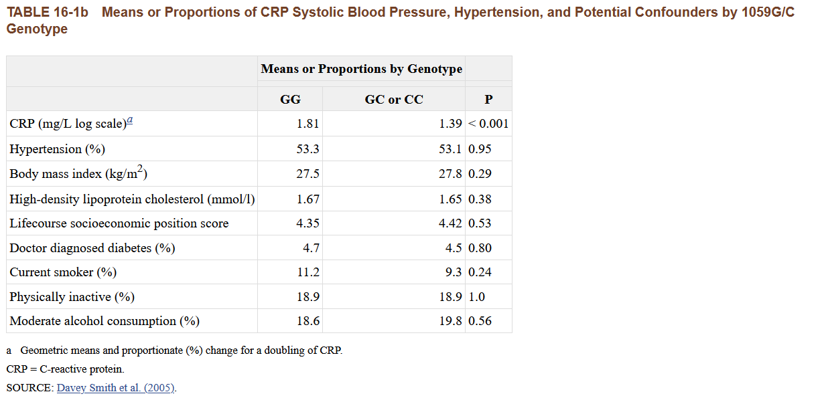Image resolution: width=822 pixels, height=400 pixels.
Task: Click 'Means or Proportions by Genotype' header
Action: [x=361, y=69]
